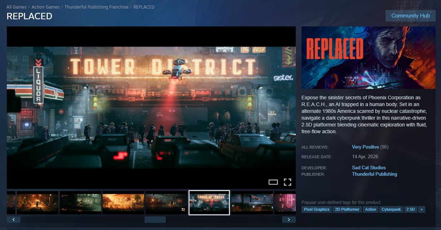The image size is (441, 230).
Task: Select the thumbnail left of Tower District
Action: pyautogui.click(x=166, y=203)
